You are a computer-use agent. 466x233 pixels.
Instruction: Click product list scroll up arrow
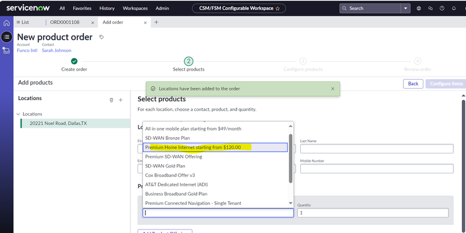pyautogui.click(x=291, y=126)
